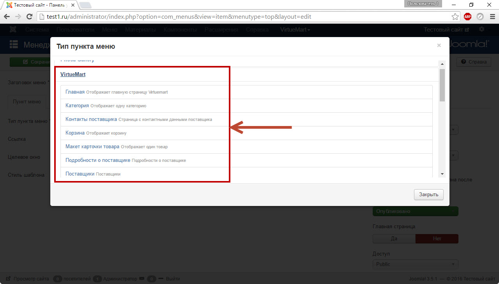This screenshot has width=499, height=284.
Task: Reload the page with the refresh icon
Action: point(29,17)
